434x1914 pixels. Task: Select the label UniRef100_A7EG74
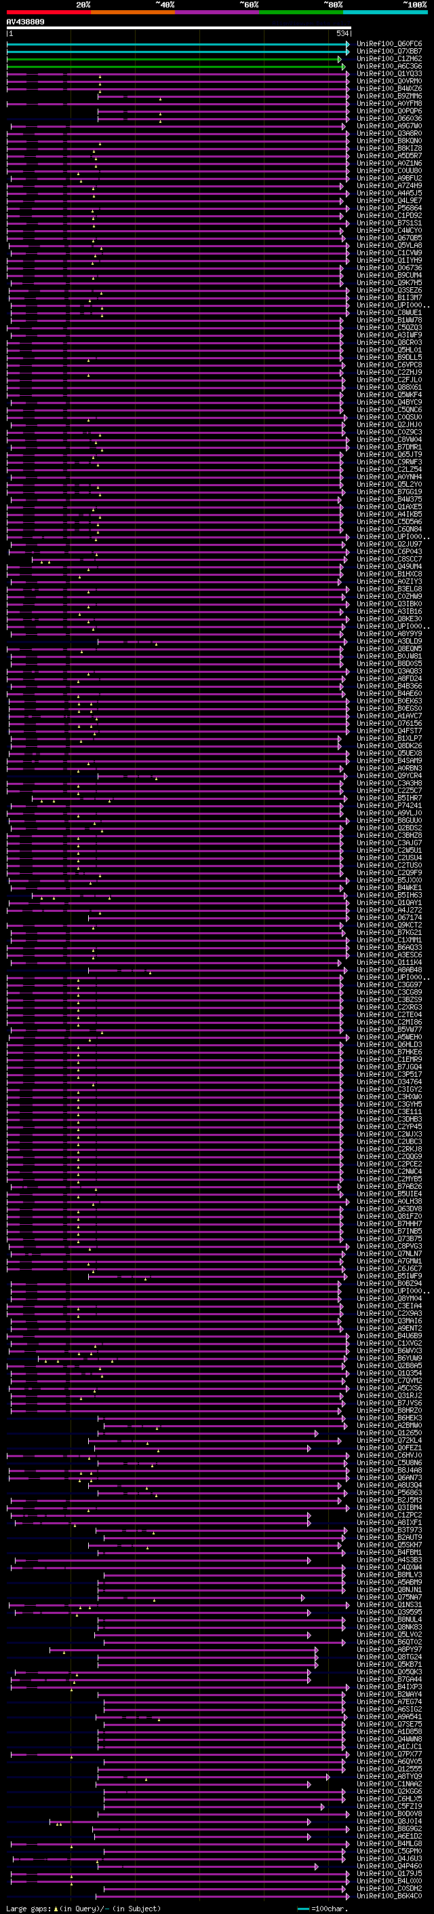point(389,1701)
